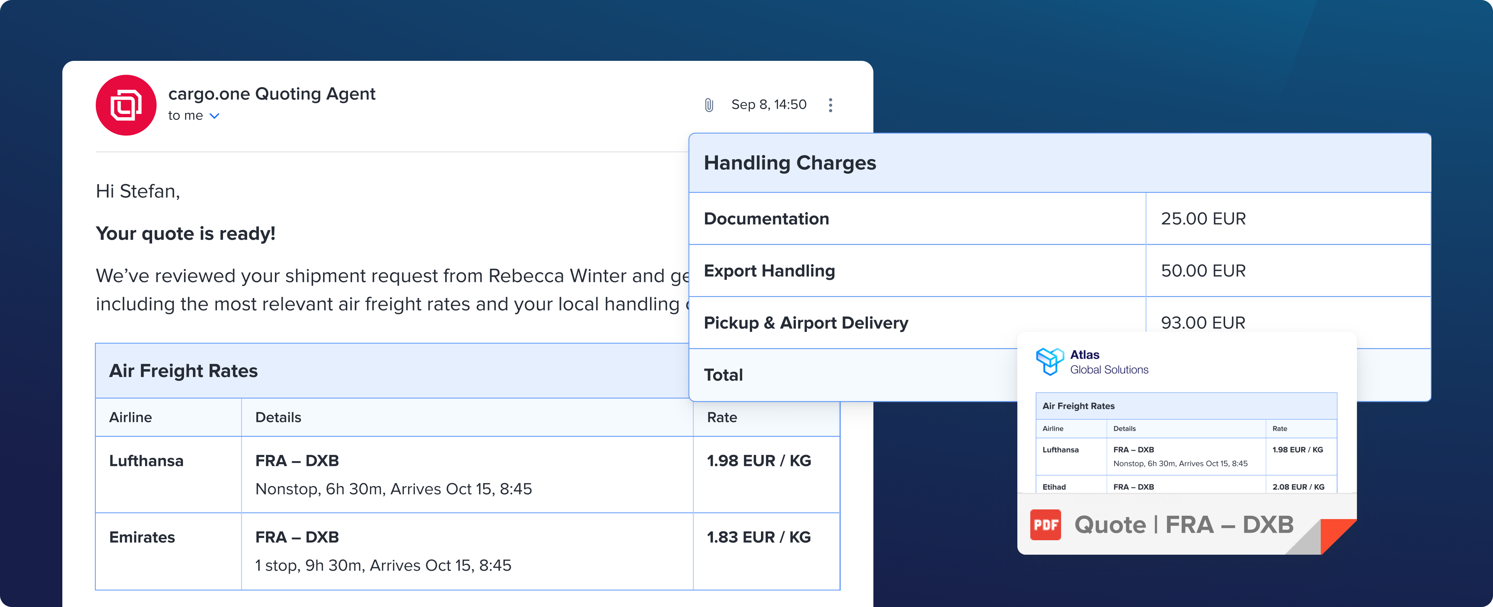Click the Handling Charges header
The width and height of the screenshot is (1493, 607).
pos(790,163)
